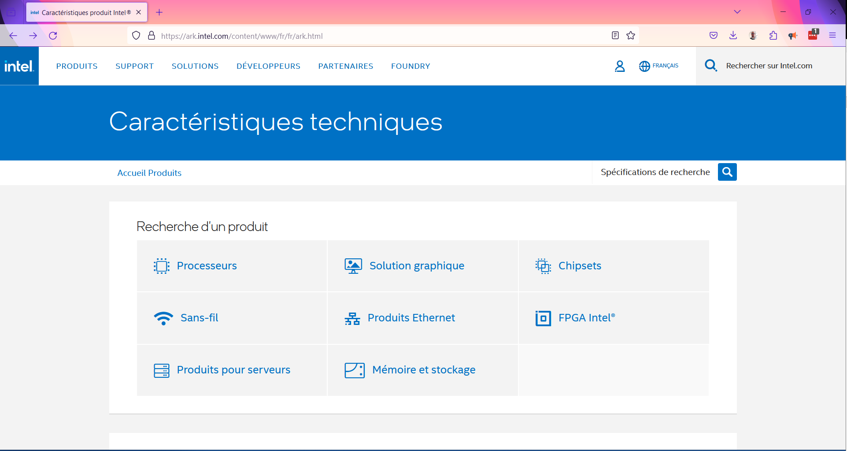Open the downloads arrow icon
The image size is (847, 451).
(733, 36)
